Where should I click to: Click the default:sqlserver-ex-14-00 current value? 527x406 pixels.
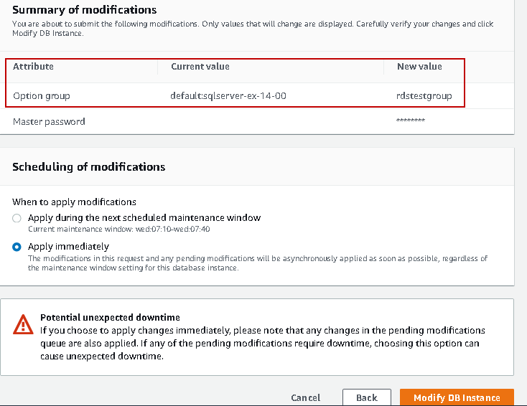(229, 95)
